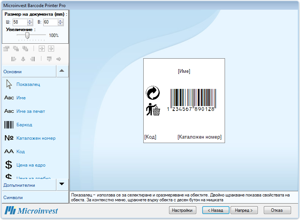Cancel with the Отказ button
300x220 pixels.
point(277,210)
